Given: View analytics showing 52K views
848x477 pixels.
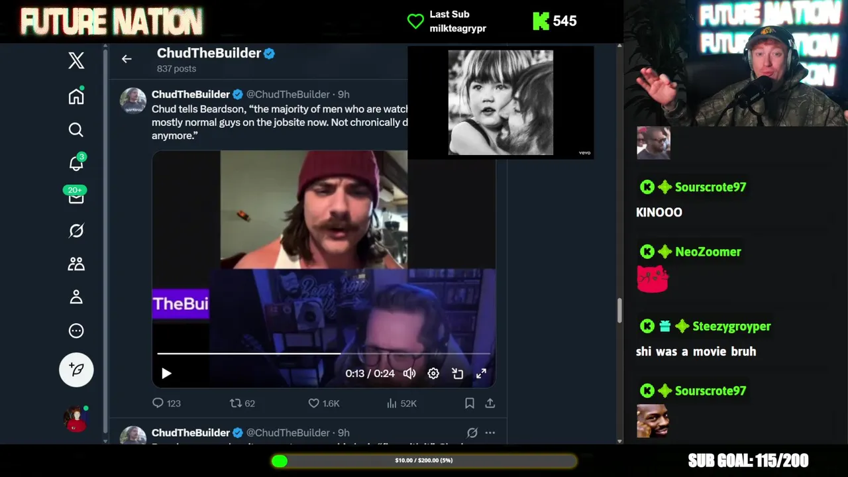Looking at the screenshot, I should pyautogui.click(x=401, y=403).
